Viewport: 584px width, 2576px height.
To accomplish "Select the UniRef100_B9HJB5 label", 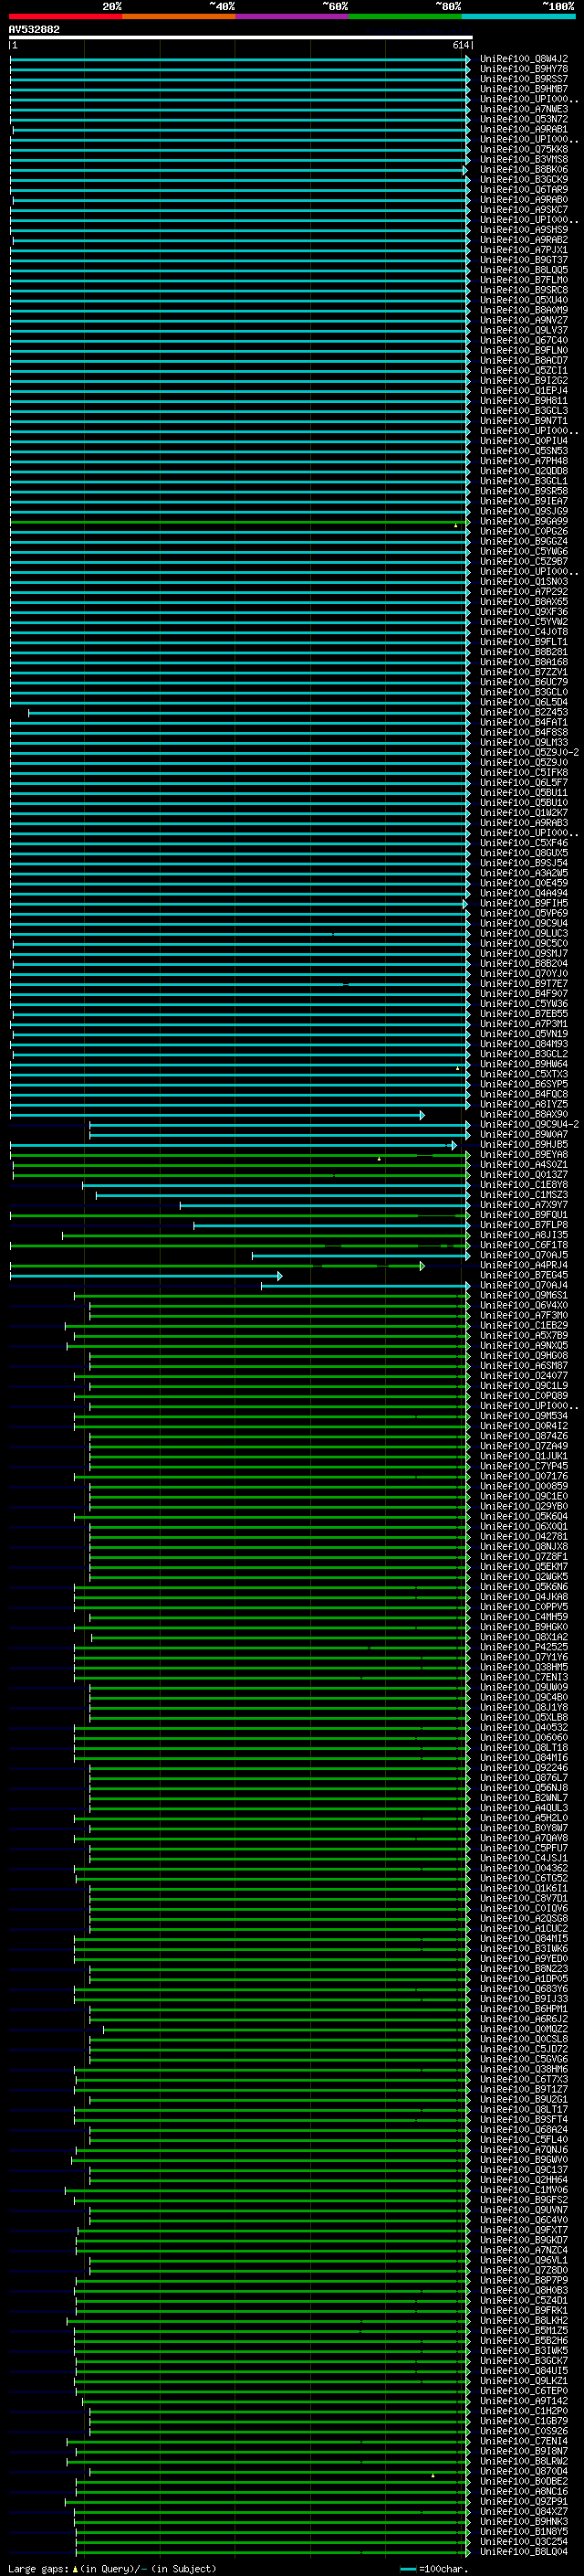I will tap(524, 1145).
